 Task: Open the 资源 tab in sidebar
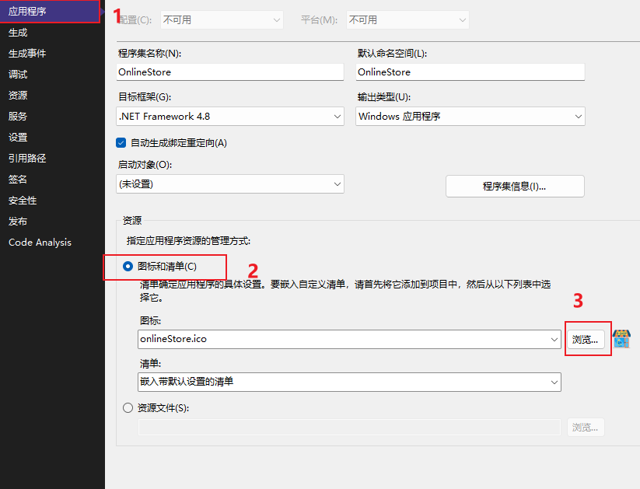point(18,96)
